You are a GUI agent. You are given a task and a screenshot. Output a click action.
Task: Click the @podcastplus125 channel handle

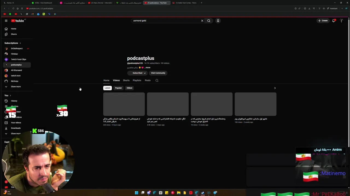click(x=135, y=63)
